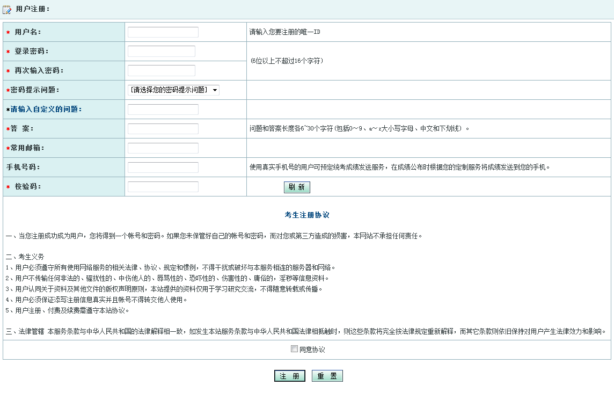
Task: Click the 同意协议 label text
Action: [312, 350]
